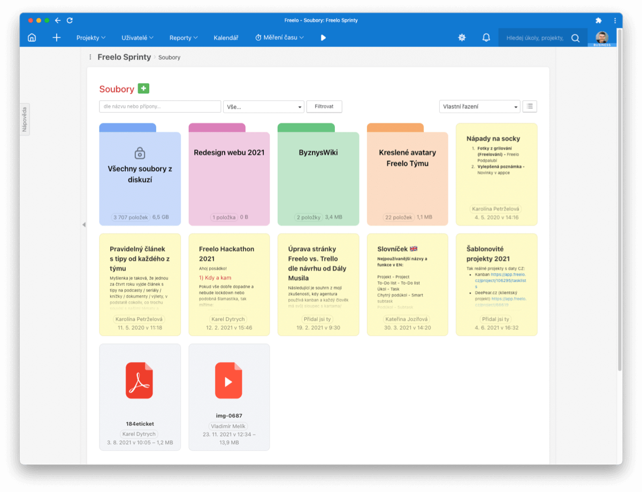Screen dimensions: 642x492
Task: Open the Šablonovité projekty 2021 note
Action: click(x=496, y=285)
